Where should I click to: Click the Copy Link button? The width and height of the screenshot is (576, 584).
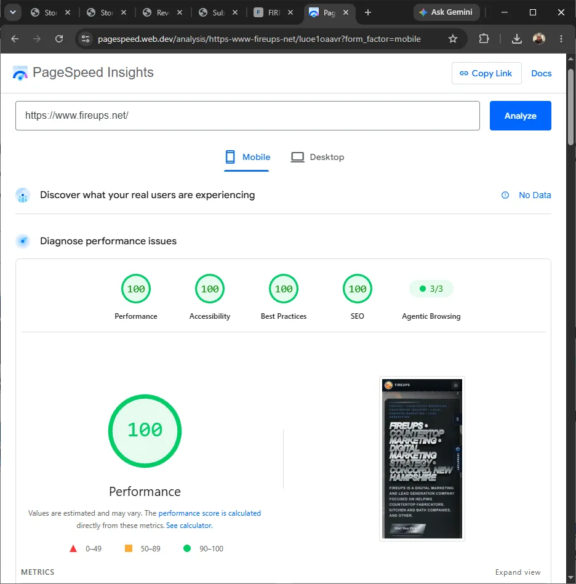point(486,73)
